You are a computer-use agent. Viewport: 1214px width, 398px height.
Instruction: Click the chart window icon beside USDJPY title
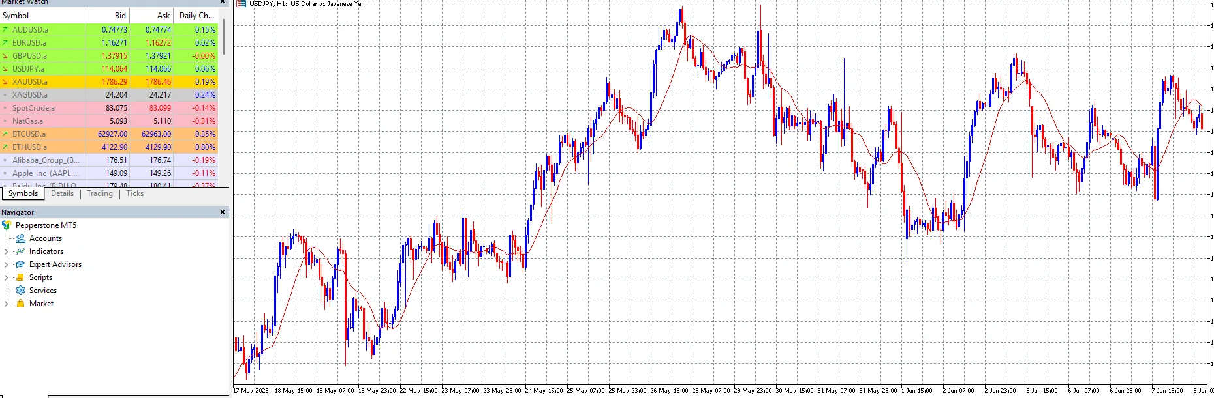pos(241,3)
